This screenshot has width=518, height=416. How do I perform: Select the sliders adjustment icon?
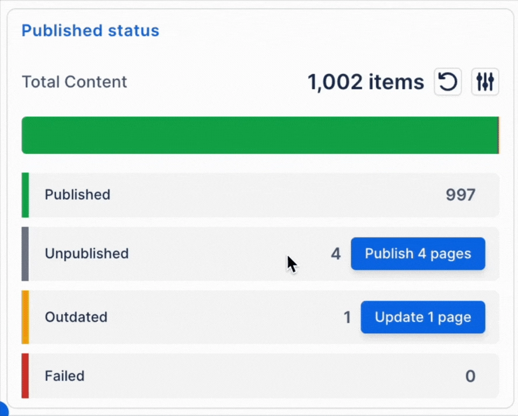click(485, 82)
